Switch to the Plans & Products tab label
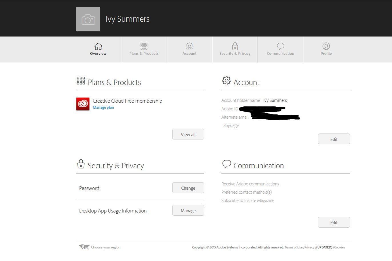The height and width of the screenshot is (261, 392). coord(144,53)
